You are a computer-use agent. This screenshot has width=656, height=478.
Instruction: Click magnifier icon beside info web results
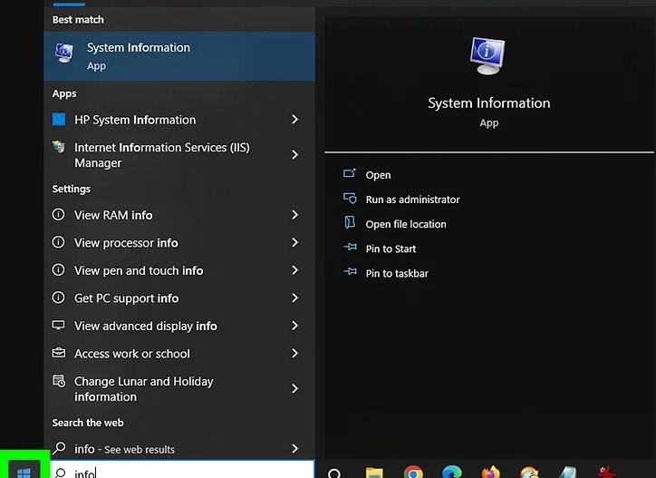point(59,448)
